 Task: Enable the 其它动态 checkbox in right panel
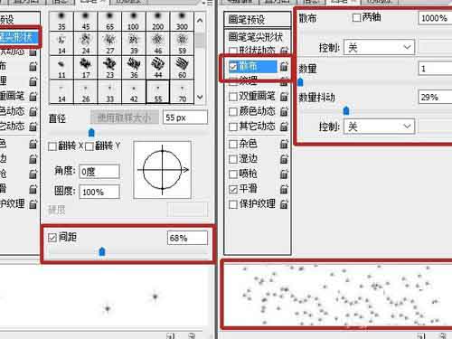tap(233, 127)
